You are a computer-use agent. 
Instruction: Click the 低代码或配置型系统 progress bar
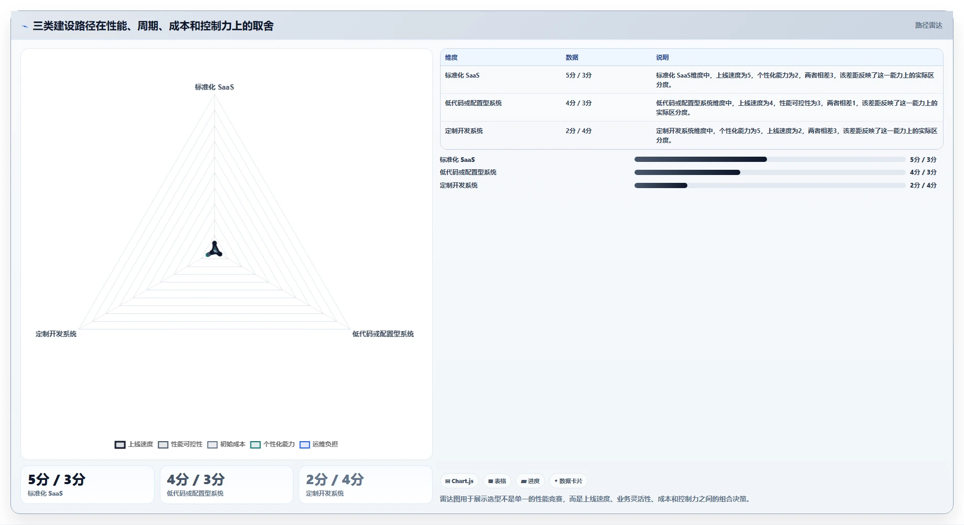[770, 172]
